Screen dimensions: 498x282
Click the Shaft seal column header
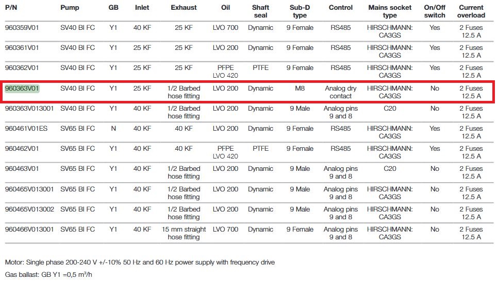pos(260,11)
